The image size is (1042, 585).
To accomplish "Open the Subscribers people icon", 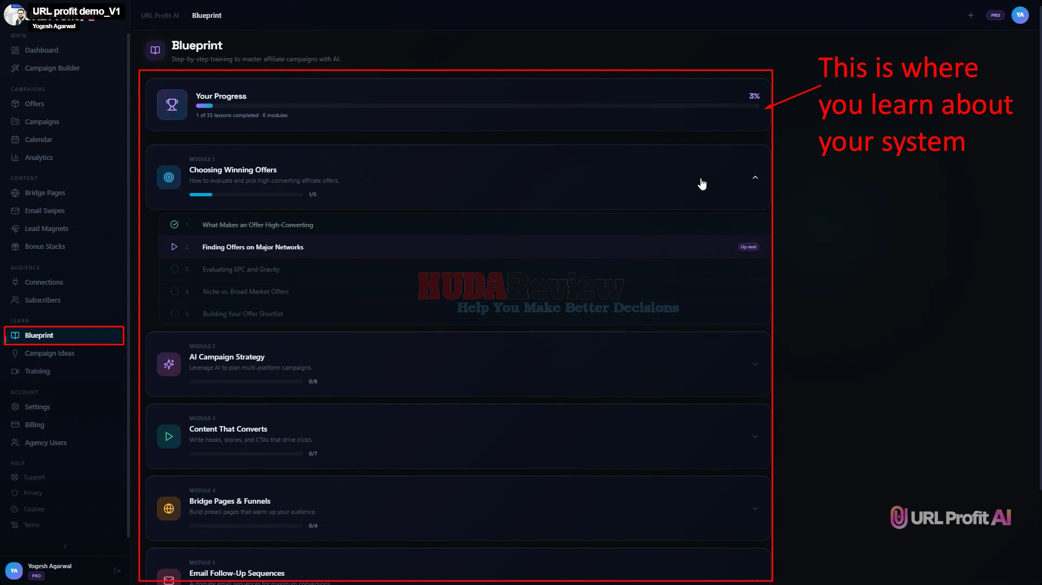I will pos(15,300).
